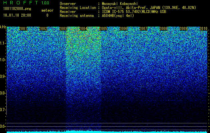
Task: Click the 2007 time marker
Action: [x=143, y=29]
